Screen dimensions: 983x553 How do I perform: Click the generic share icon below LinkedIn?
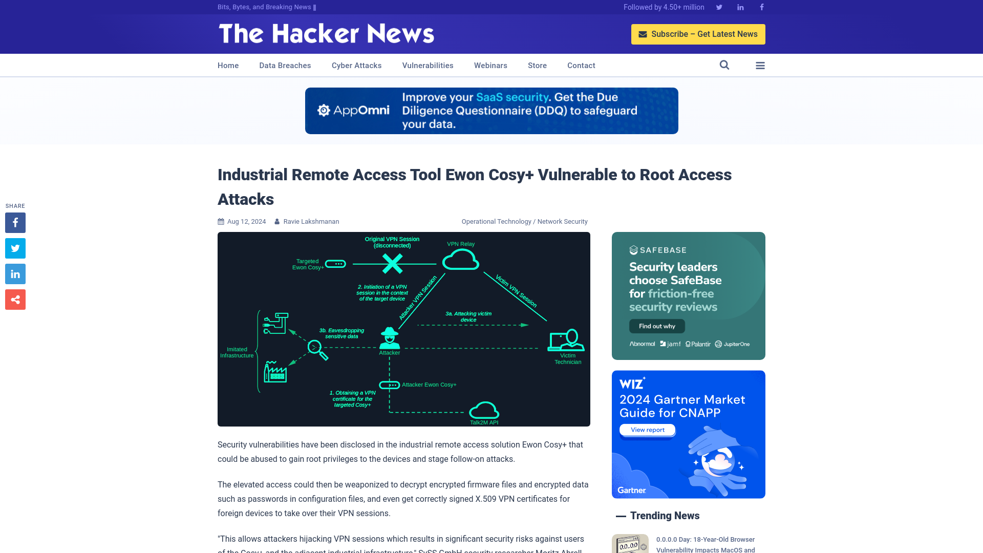[15, 299]
